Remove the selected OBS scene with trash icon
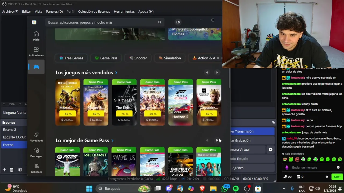Viewport: 344px width, 193px height. click(12, 170)
